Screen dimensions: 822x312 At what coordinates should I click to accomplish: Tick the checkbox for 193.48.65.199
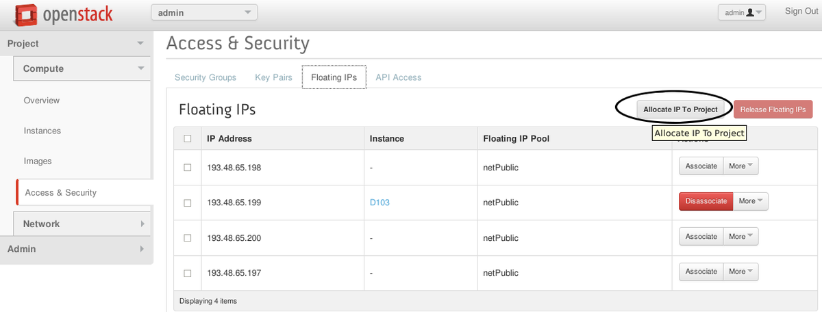pyautogui.click(x=188, y=203)
